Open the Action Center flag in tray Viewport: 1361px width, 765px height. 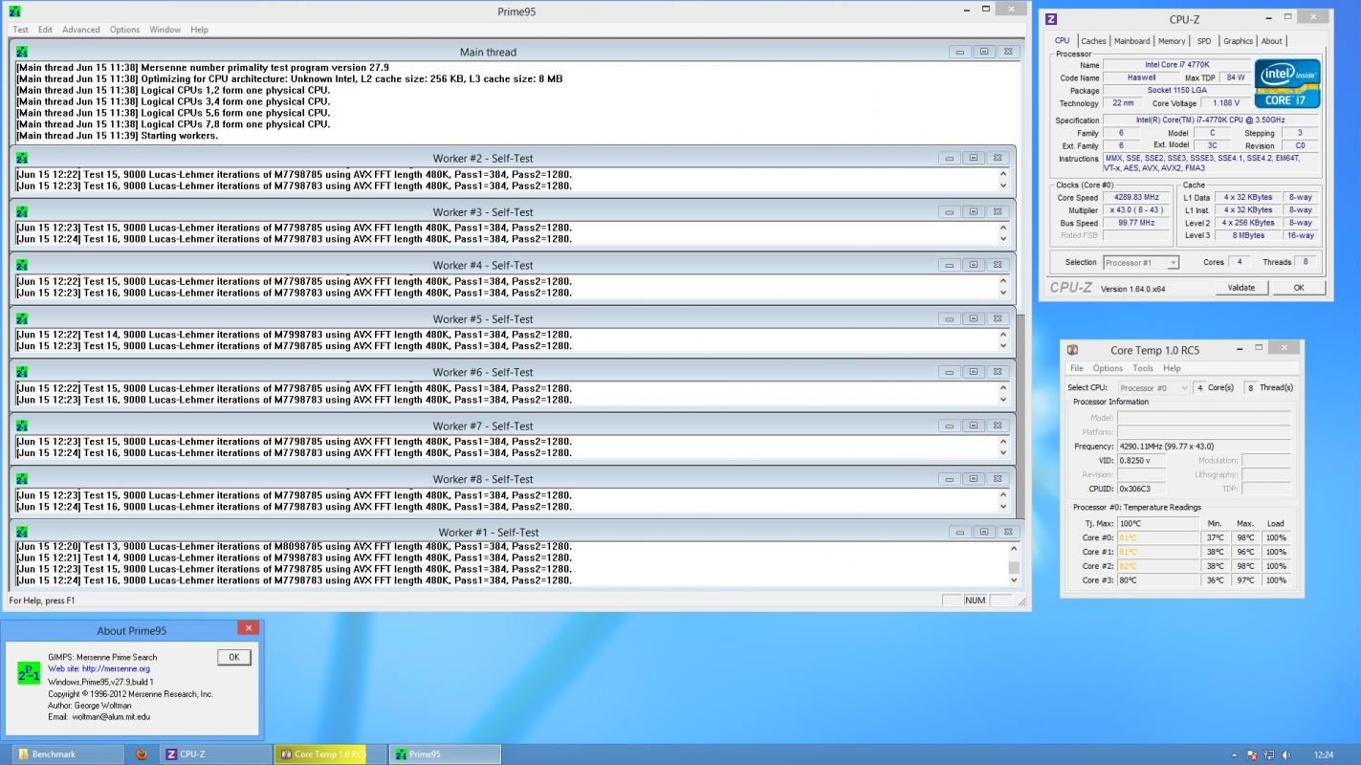[1253, 754]
